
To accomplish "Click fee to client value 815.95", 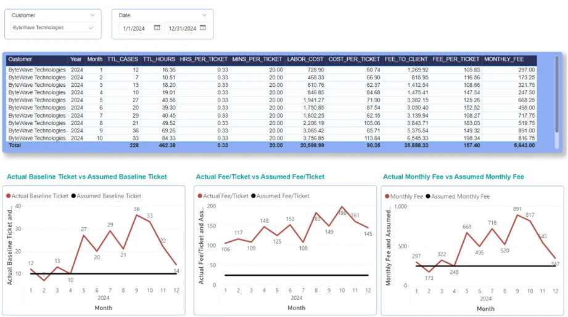I will 419,78.
